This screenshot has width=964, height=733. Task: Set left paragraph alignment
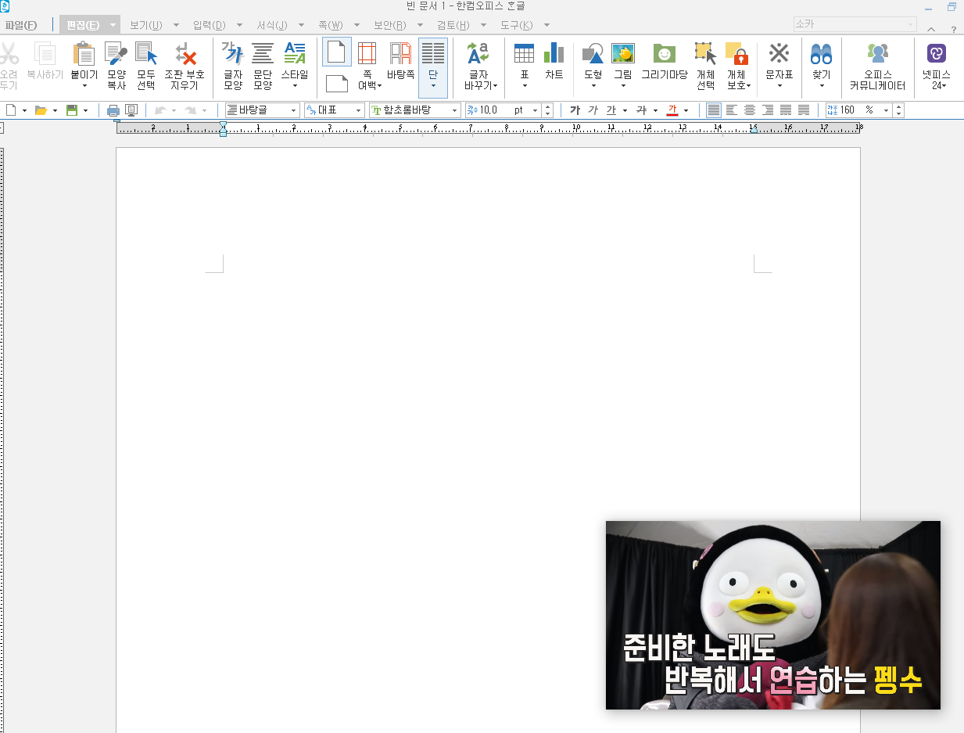(732, 110)
